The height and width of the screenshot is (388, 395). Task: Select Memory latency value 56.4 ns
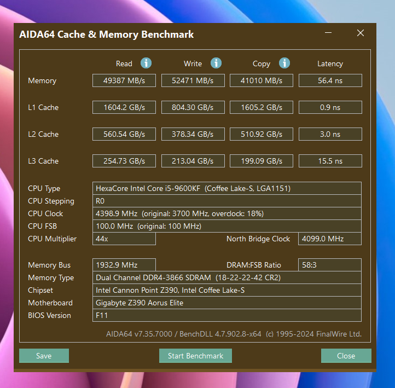(330, 80)
